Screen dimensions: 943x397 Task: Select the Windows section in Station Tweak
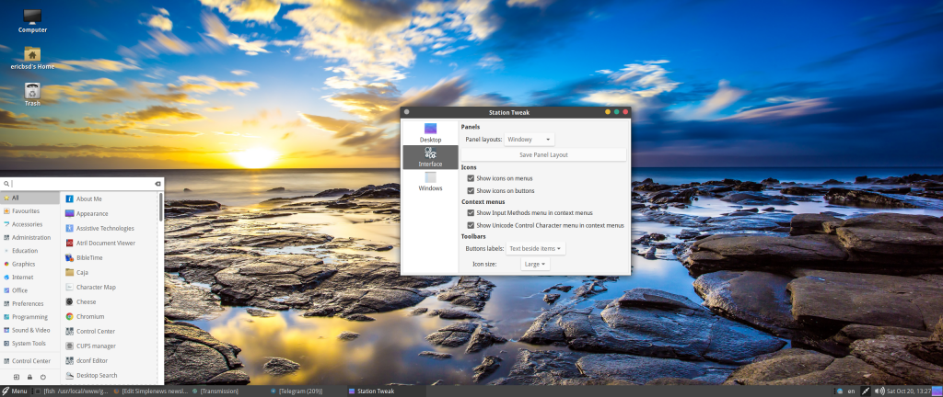coord(430,180)
